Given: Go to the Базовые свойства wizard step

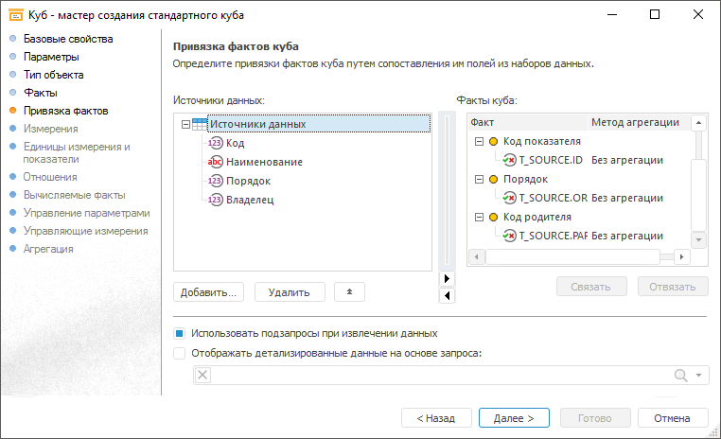Looking at the screenshot, I should [67, 39].
